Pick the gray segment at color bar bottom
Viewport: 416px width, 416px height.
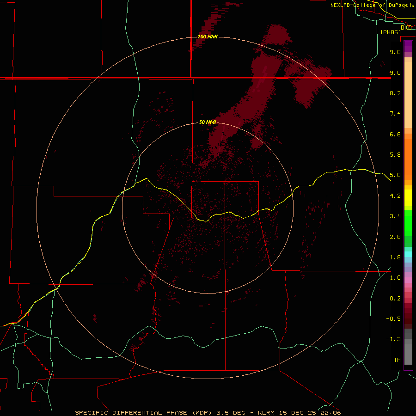pyautogui.click(x=408, y=354)
